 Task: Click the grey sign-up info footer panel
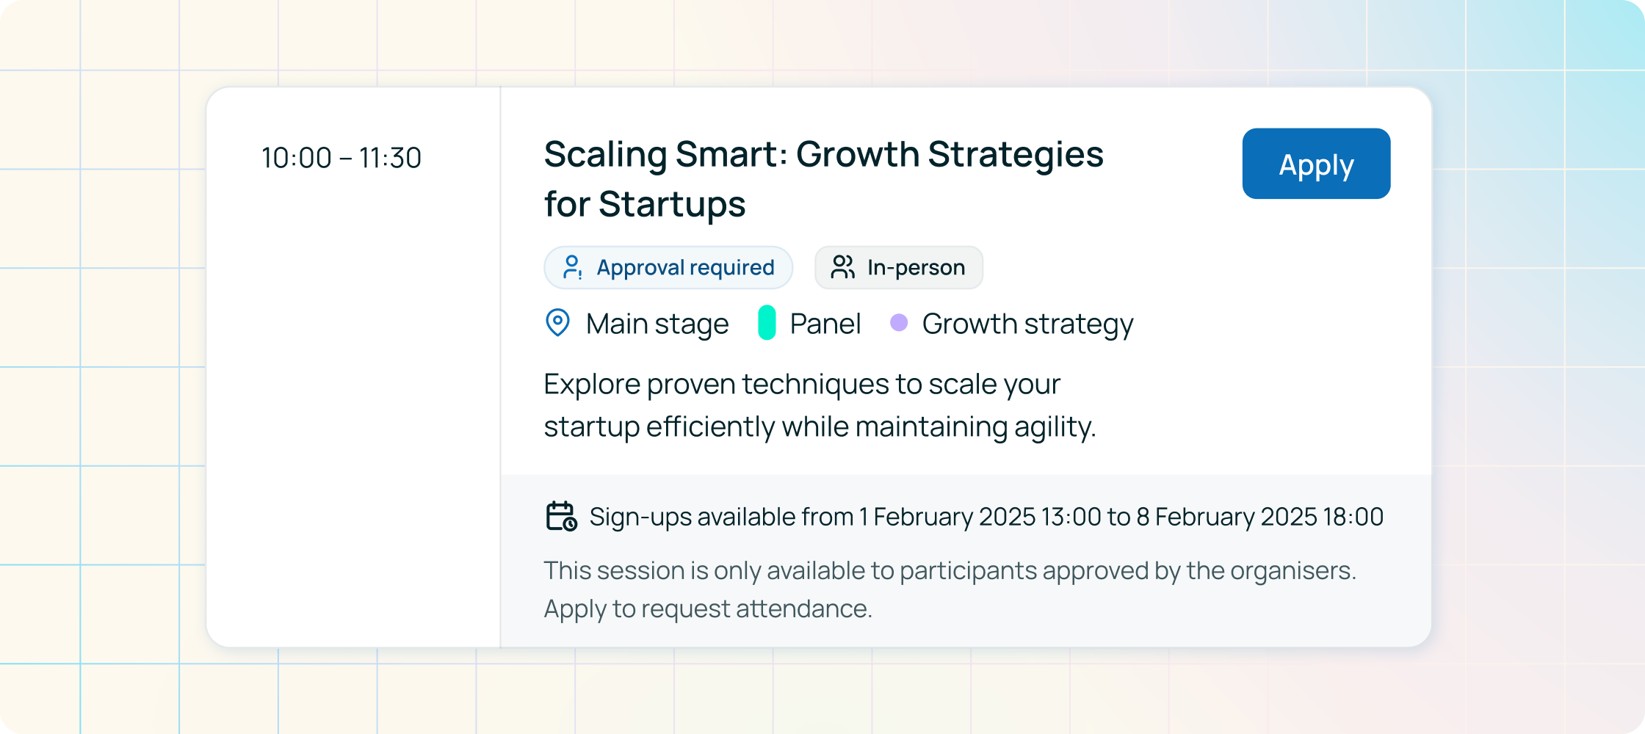(x=966, y=561)
